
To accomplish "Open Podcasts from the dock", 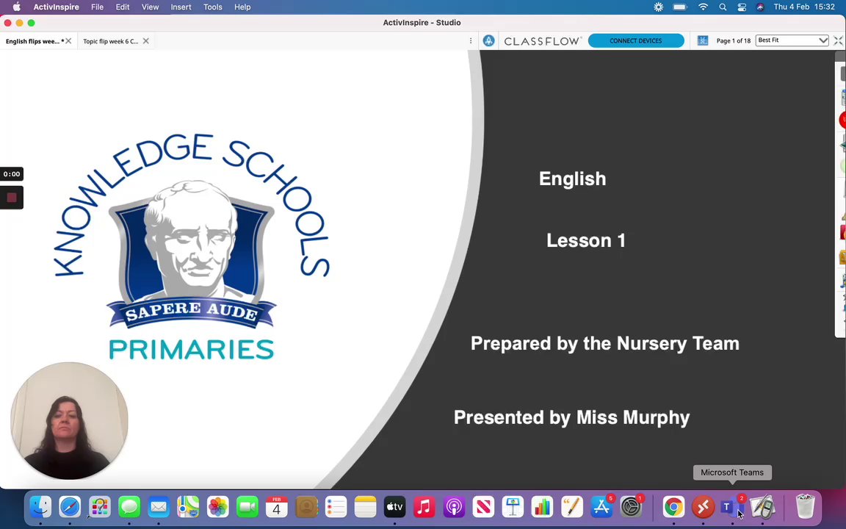I will (x=454, y=507).
